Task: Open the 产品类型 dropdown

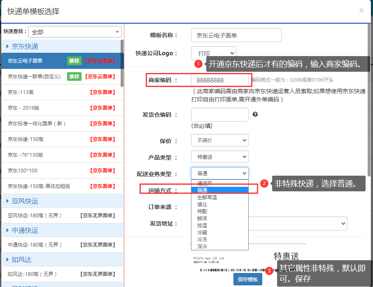Action: [219, 157]
